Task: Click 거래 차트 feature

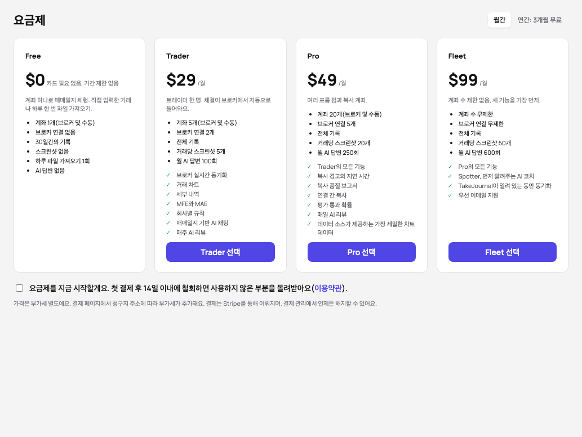Action: point(188,185)
